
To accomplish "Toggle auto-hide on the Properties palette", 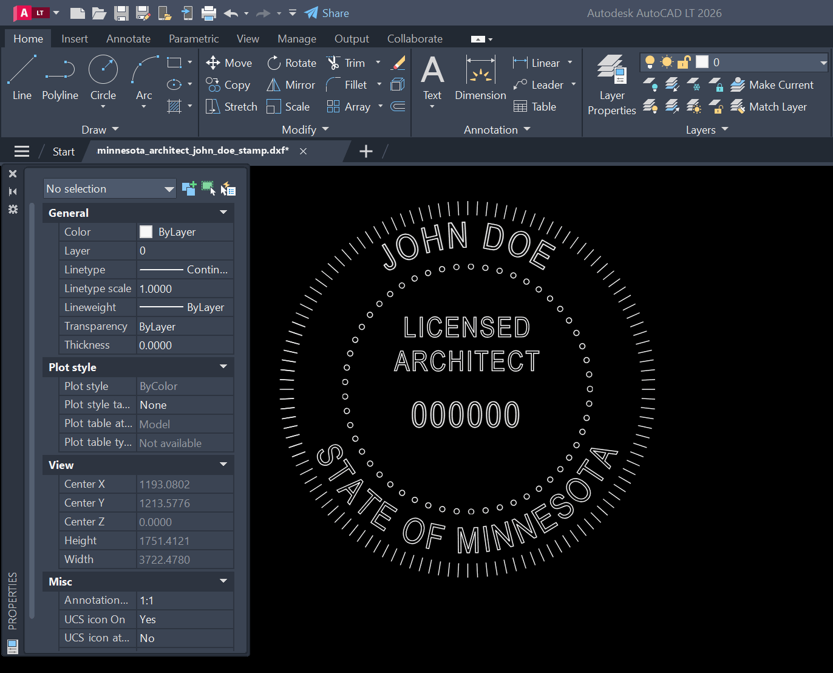I will tap(13, 191).
